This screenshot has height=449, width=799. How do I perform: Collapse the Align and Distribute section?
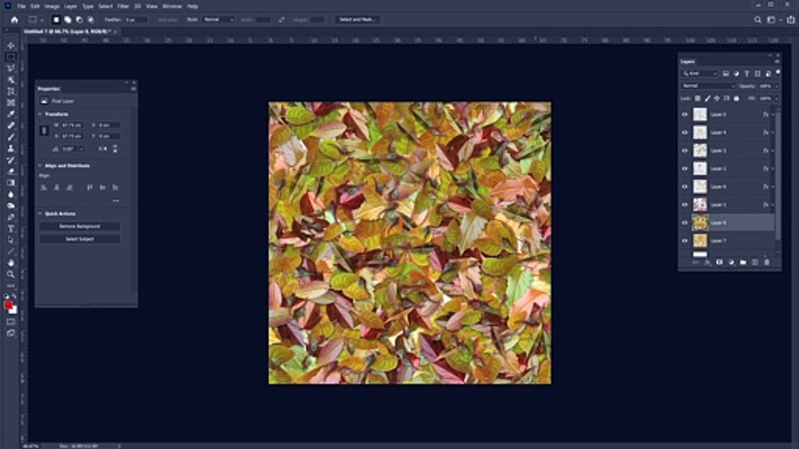coord(41,166)
